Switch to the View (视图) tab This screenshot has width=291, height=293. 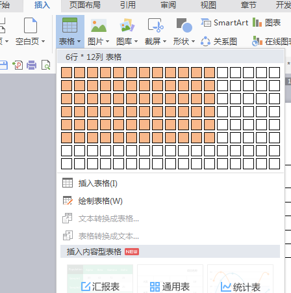coord(209,5)
